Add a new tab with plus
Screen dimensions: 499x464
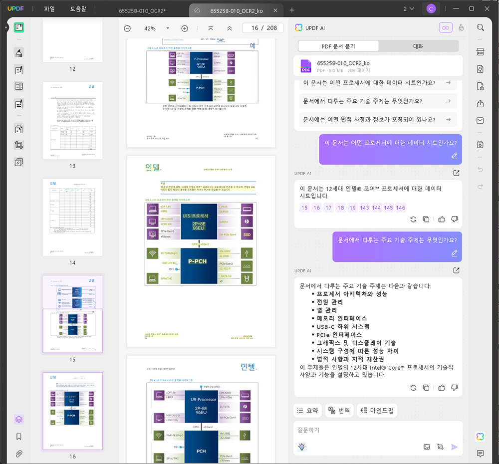pyautogui.click(x=292, y=10)
